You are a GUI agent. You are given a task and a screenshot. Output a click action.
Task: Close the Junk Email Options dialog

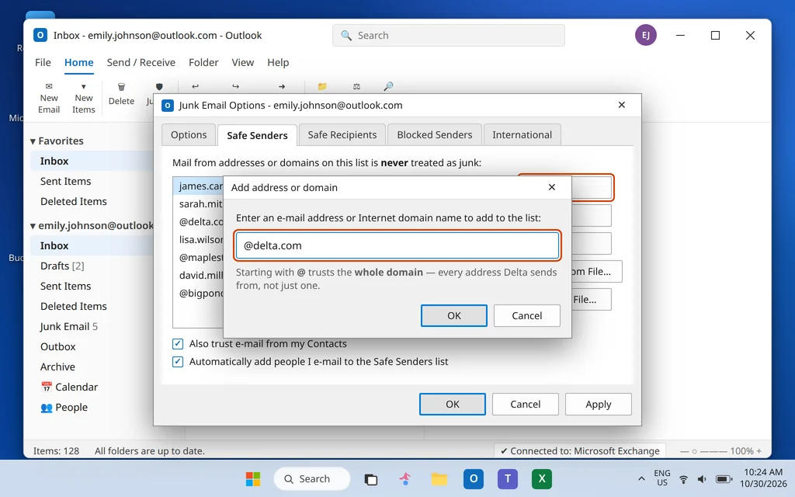622,105
